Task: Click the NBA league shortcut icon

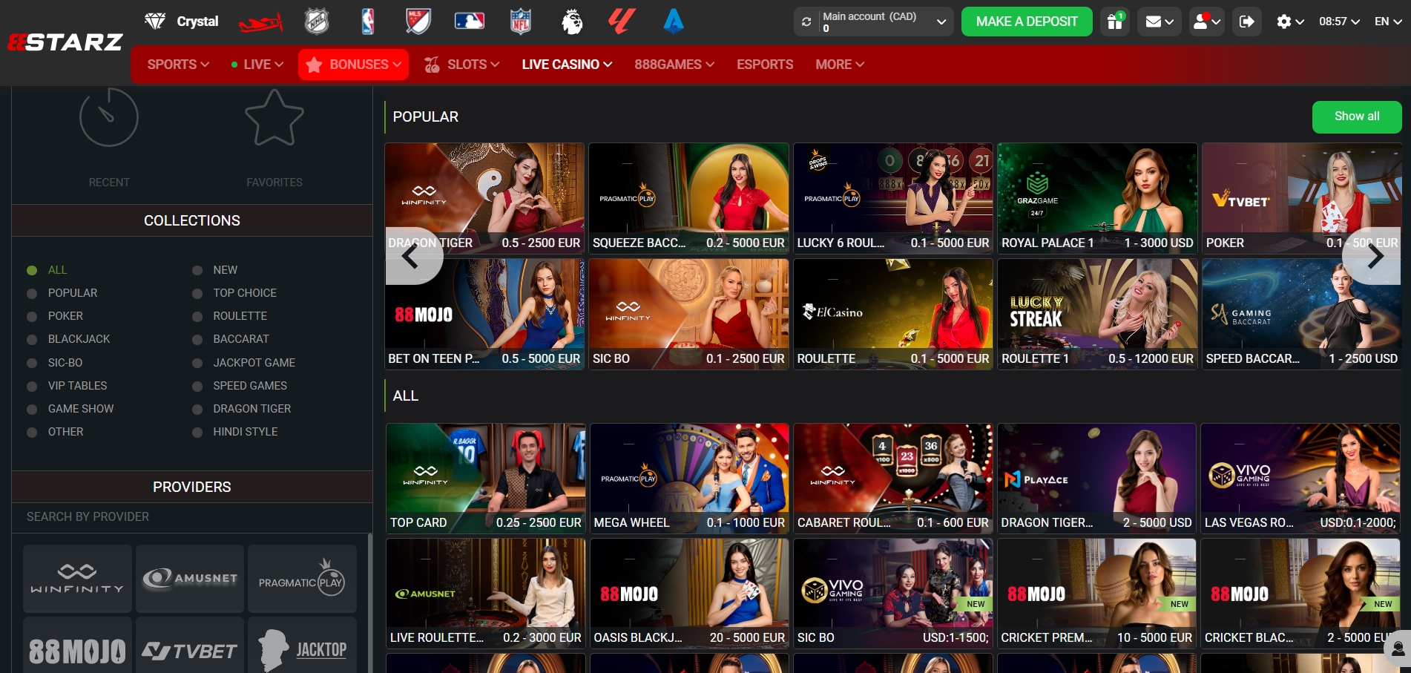Action: pos(367,22)
